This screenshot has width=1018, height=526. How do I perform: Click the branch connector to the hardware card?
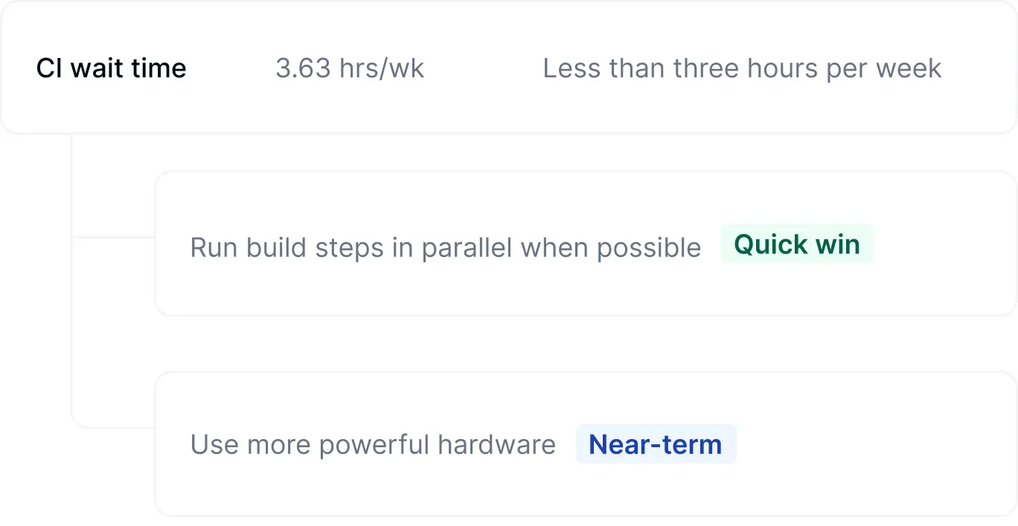click(113, 427)
